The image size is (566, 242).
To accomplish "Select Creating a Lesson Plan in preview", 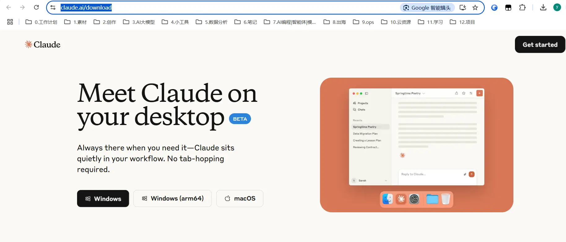I will [x=367, y=140].
